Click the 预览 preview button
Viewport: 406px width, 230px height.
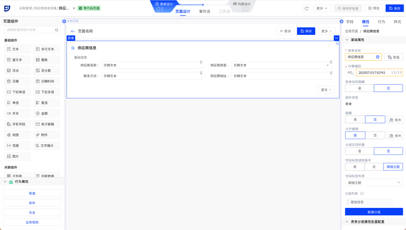coord(373,8)
